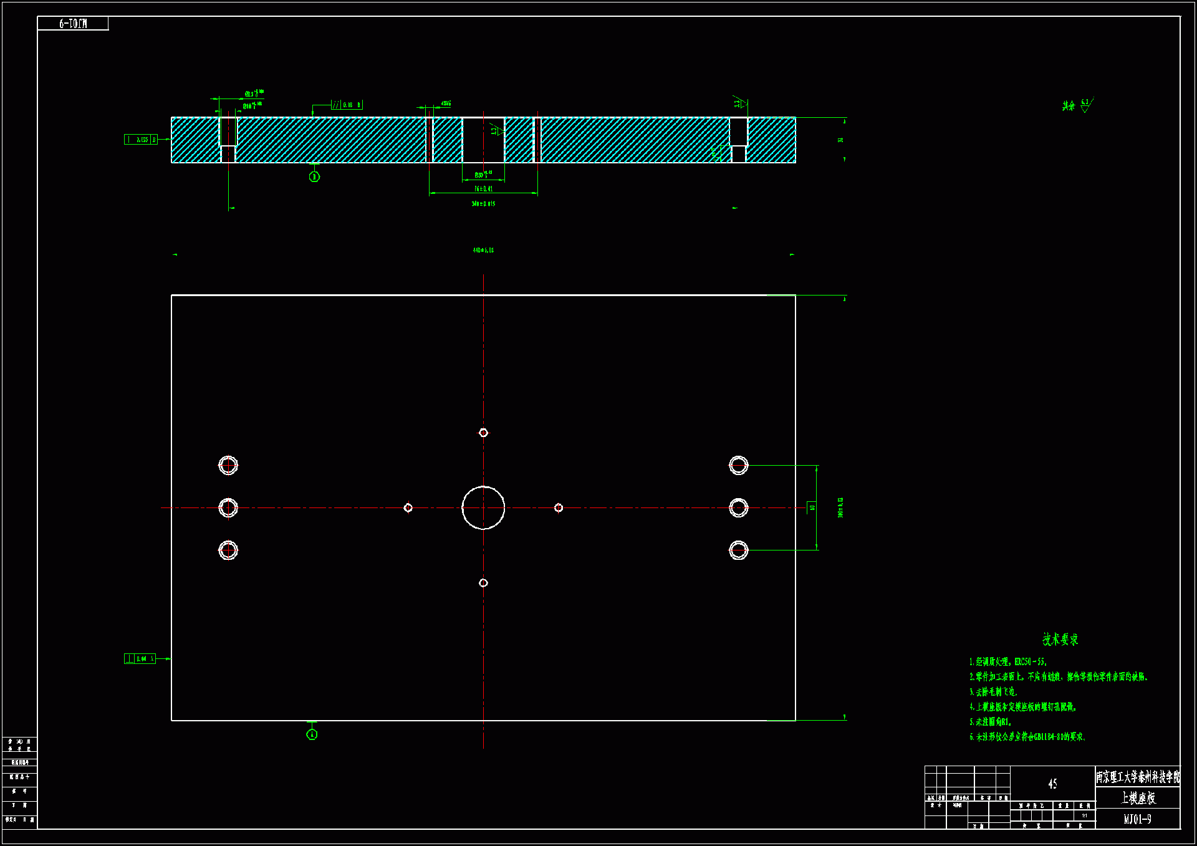Click datum circle marker beneath the plan view
This screenshot has height=846, width=1197.
[312, 734]
